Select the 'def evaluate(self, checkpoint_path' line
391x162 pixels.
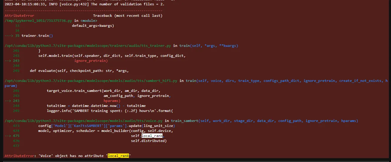point(79,71)
